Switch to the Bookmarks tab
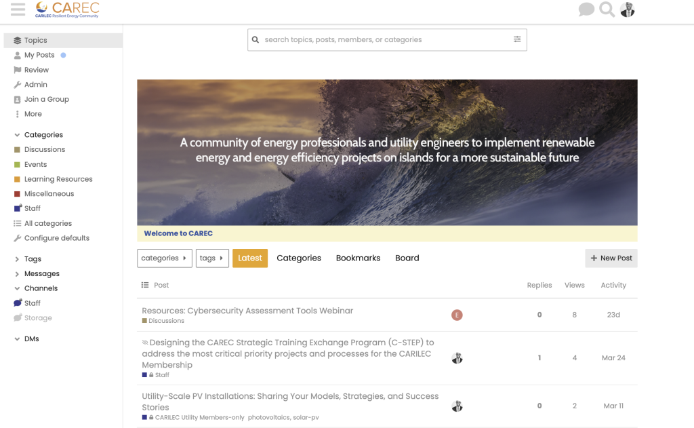 coord(358,258)
